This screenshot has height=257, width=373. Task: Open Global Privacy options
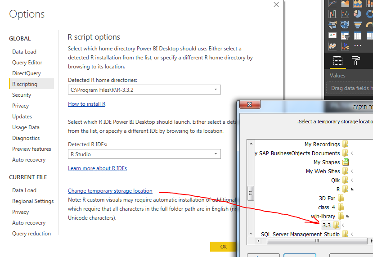[20, 106]
